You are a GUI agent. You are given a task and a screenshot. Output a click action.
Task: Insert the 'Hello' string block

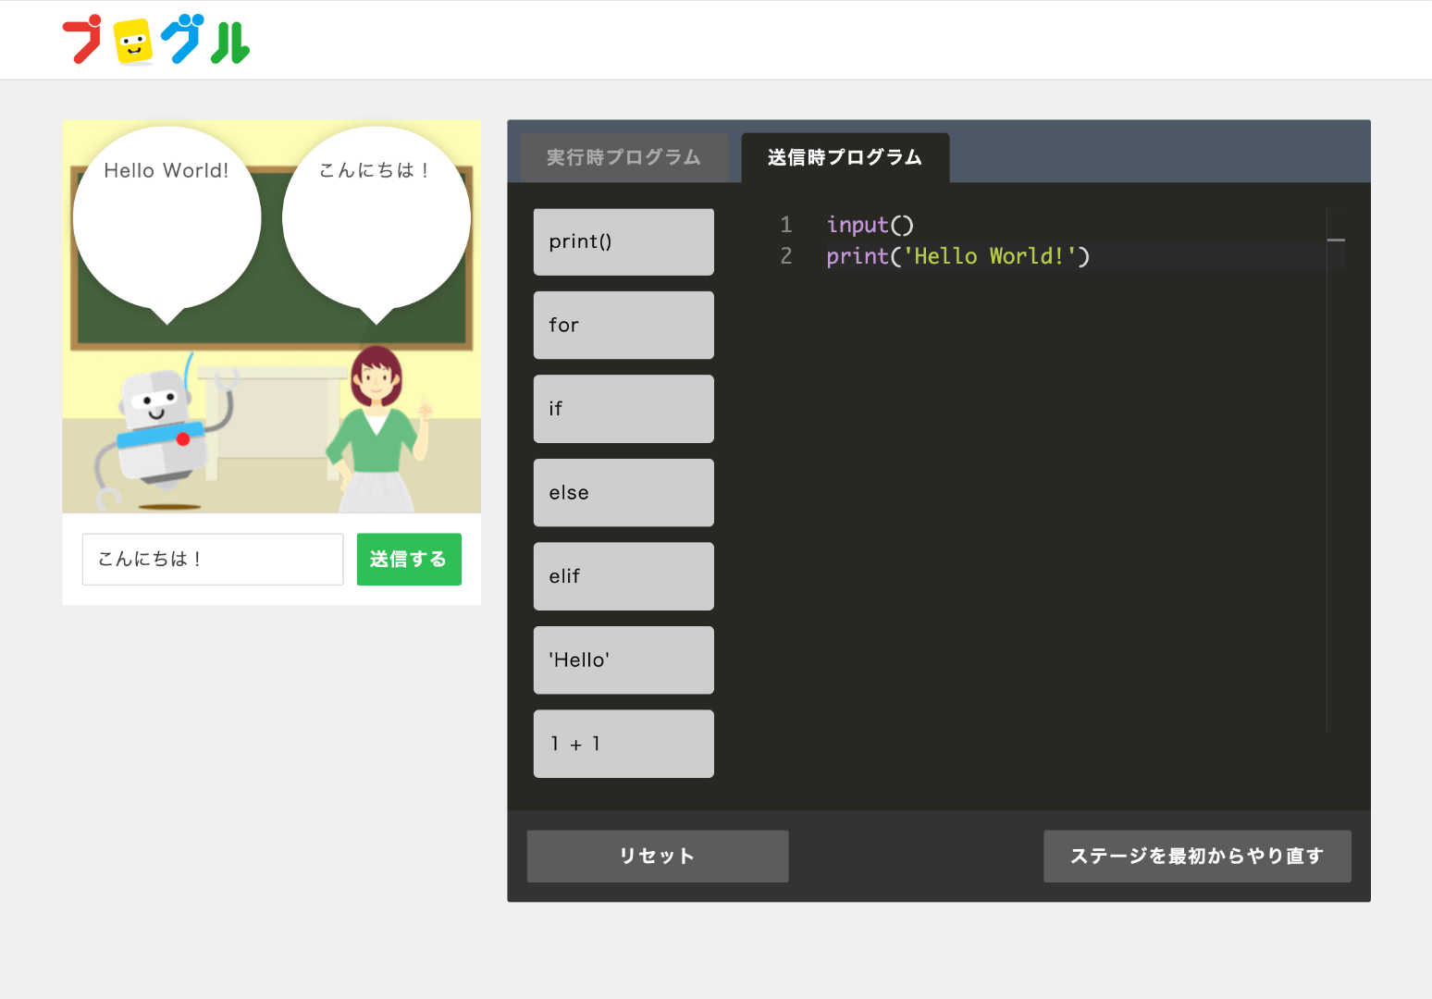(623, 660)
